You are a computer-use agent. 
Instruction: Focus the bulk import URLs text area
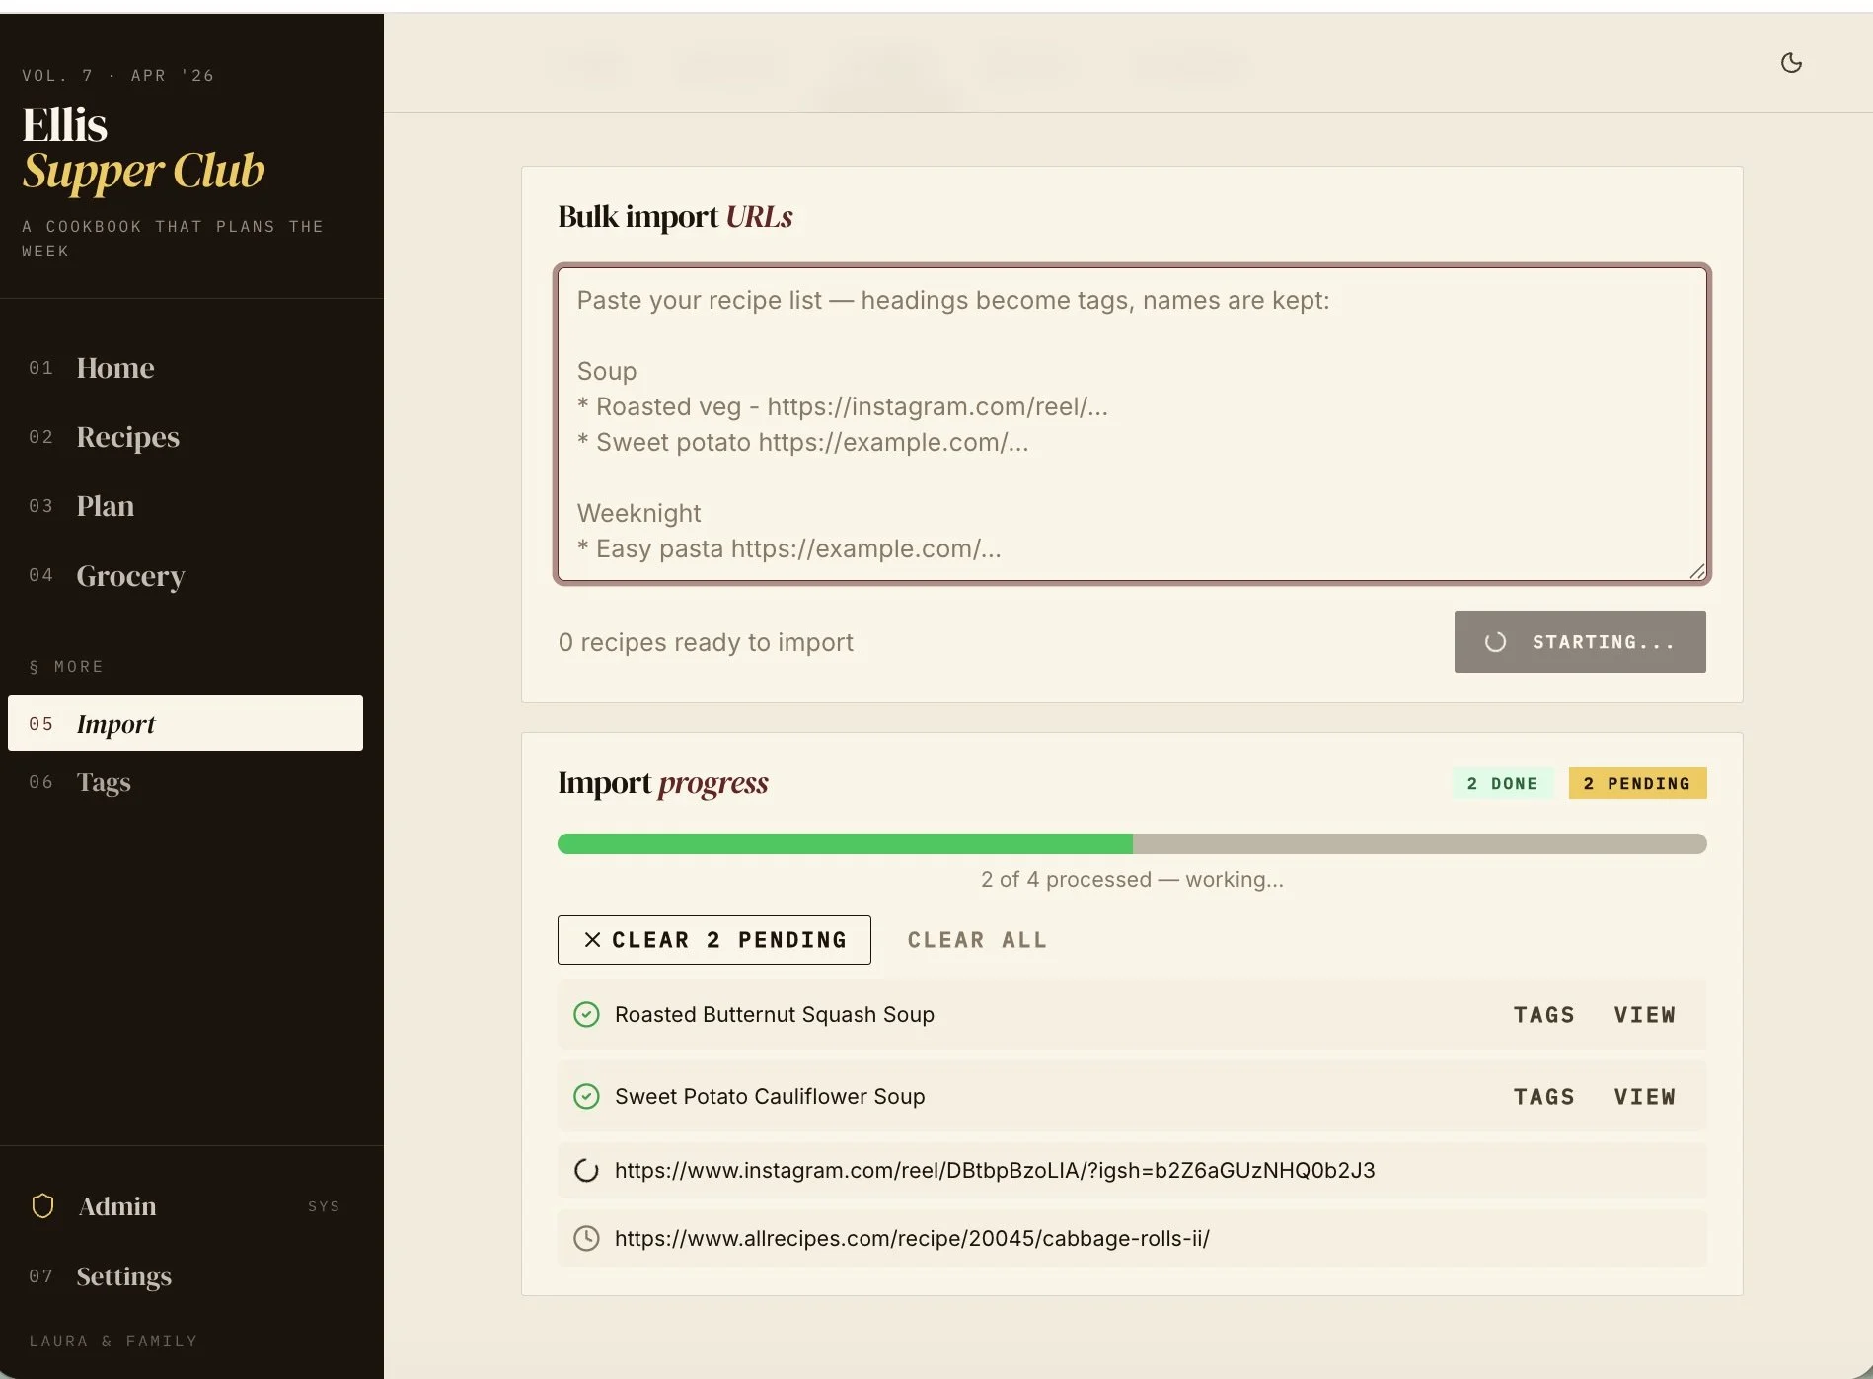pyautogui.click(x=1132, y=424)
